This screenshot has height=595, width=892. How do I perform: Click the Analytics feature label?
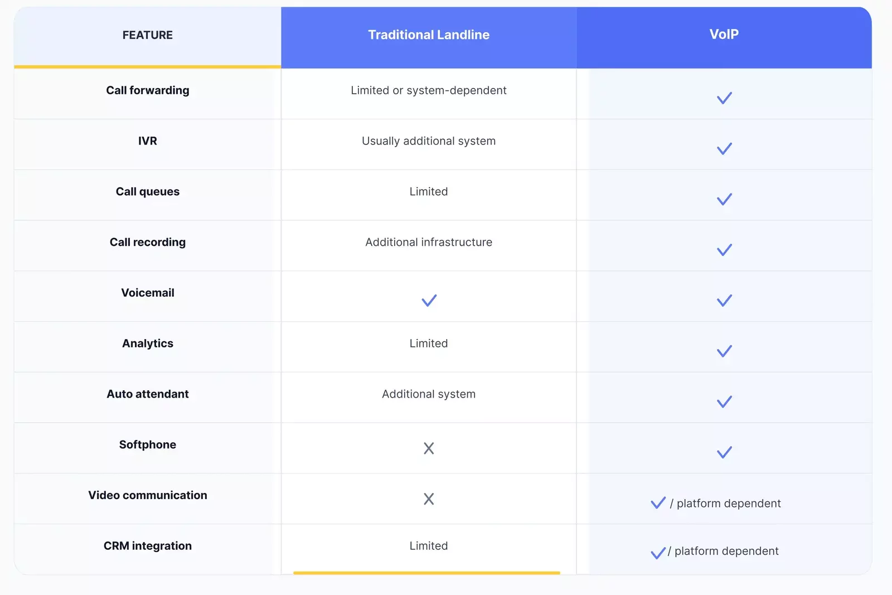click(148, 344)
